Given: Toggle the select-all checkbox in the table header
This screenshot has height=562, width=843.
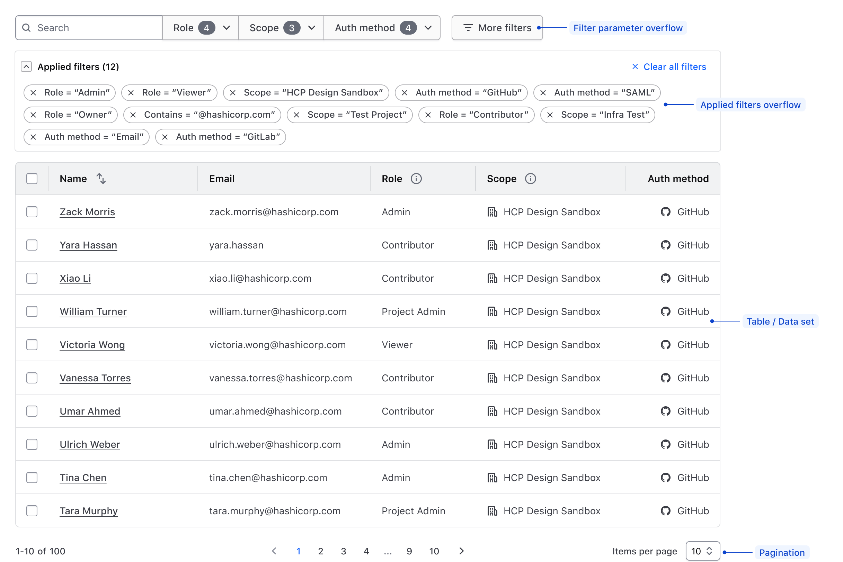Looking at the screenshot, I should click(x=32, y=178).
